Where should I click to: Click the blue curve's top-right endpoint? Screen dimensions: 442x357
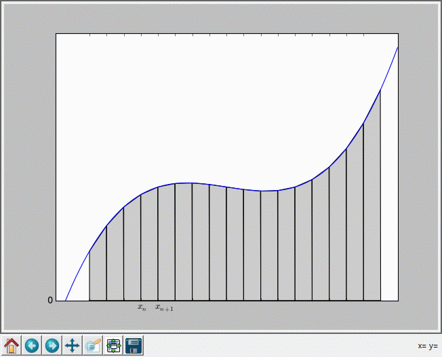point(397,48)
